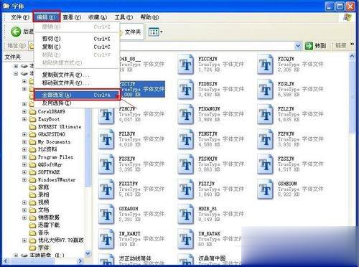Open the 查看(V) menu
Screen dimensions: 359x267
[72, 17]
